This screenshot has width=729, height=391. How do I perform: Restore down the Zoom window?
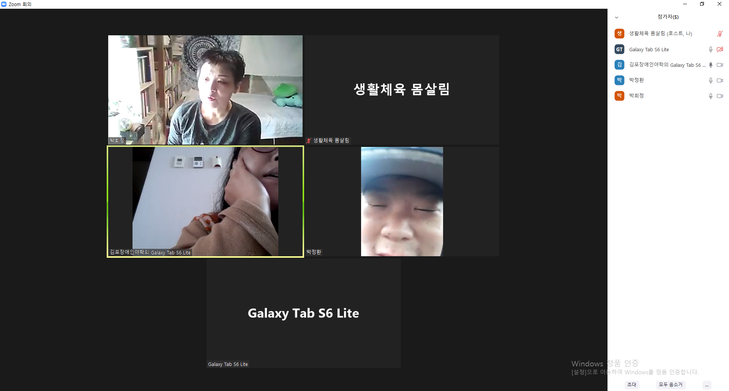(702, 4)
